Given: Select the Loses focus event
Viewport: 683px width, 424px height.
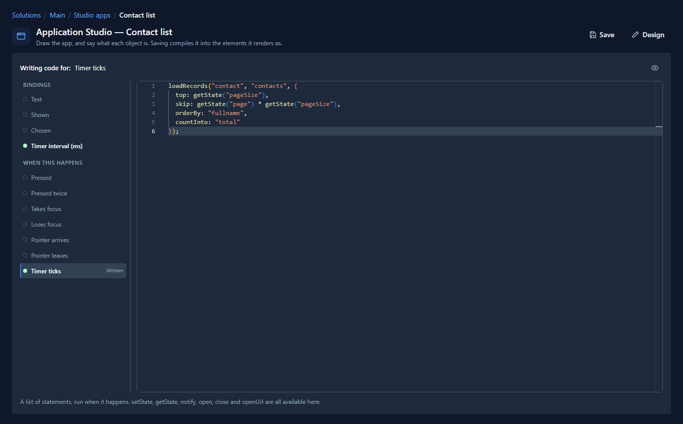Looking at the screenshot, I should (x=73, y=225).
